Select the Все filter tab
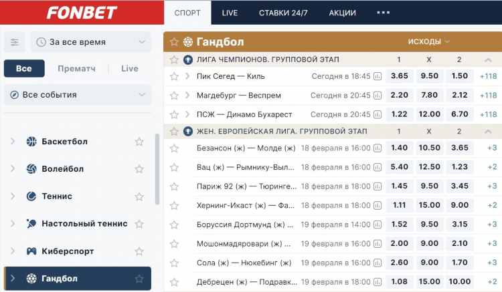 (x=24, y=68)
